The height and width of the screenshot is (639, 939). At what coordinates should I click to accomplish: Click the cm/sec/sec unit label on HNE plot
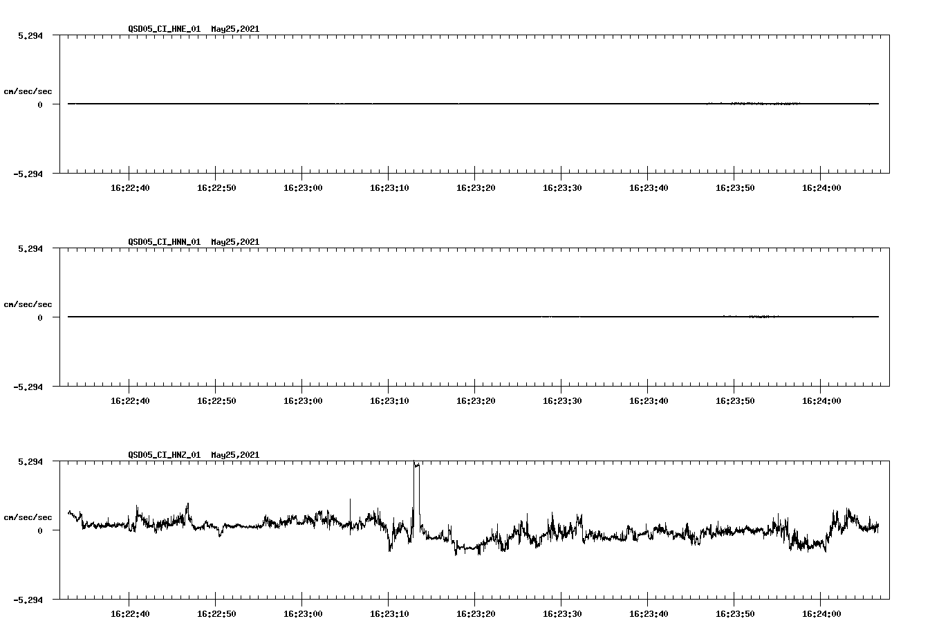pyautogui.click(x=28, y=91)
